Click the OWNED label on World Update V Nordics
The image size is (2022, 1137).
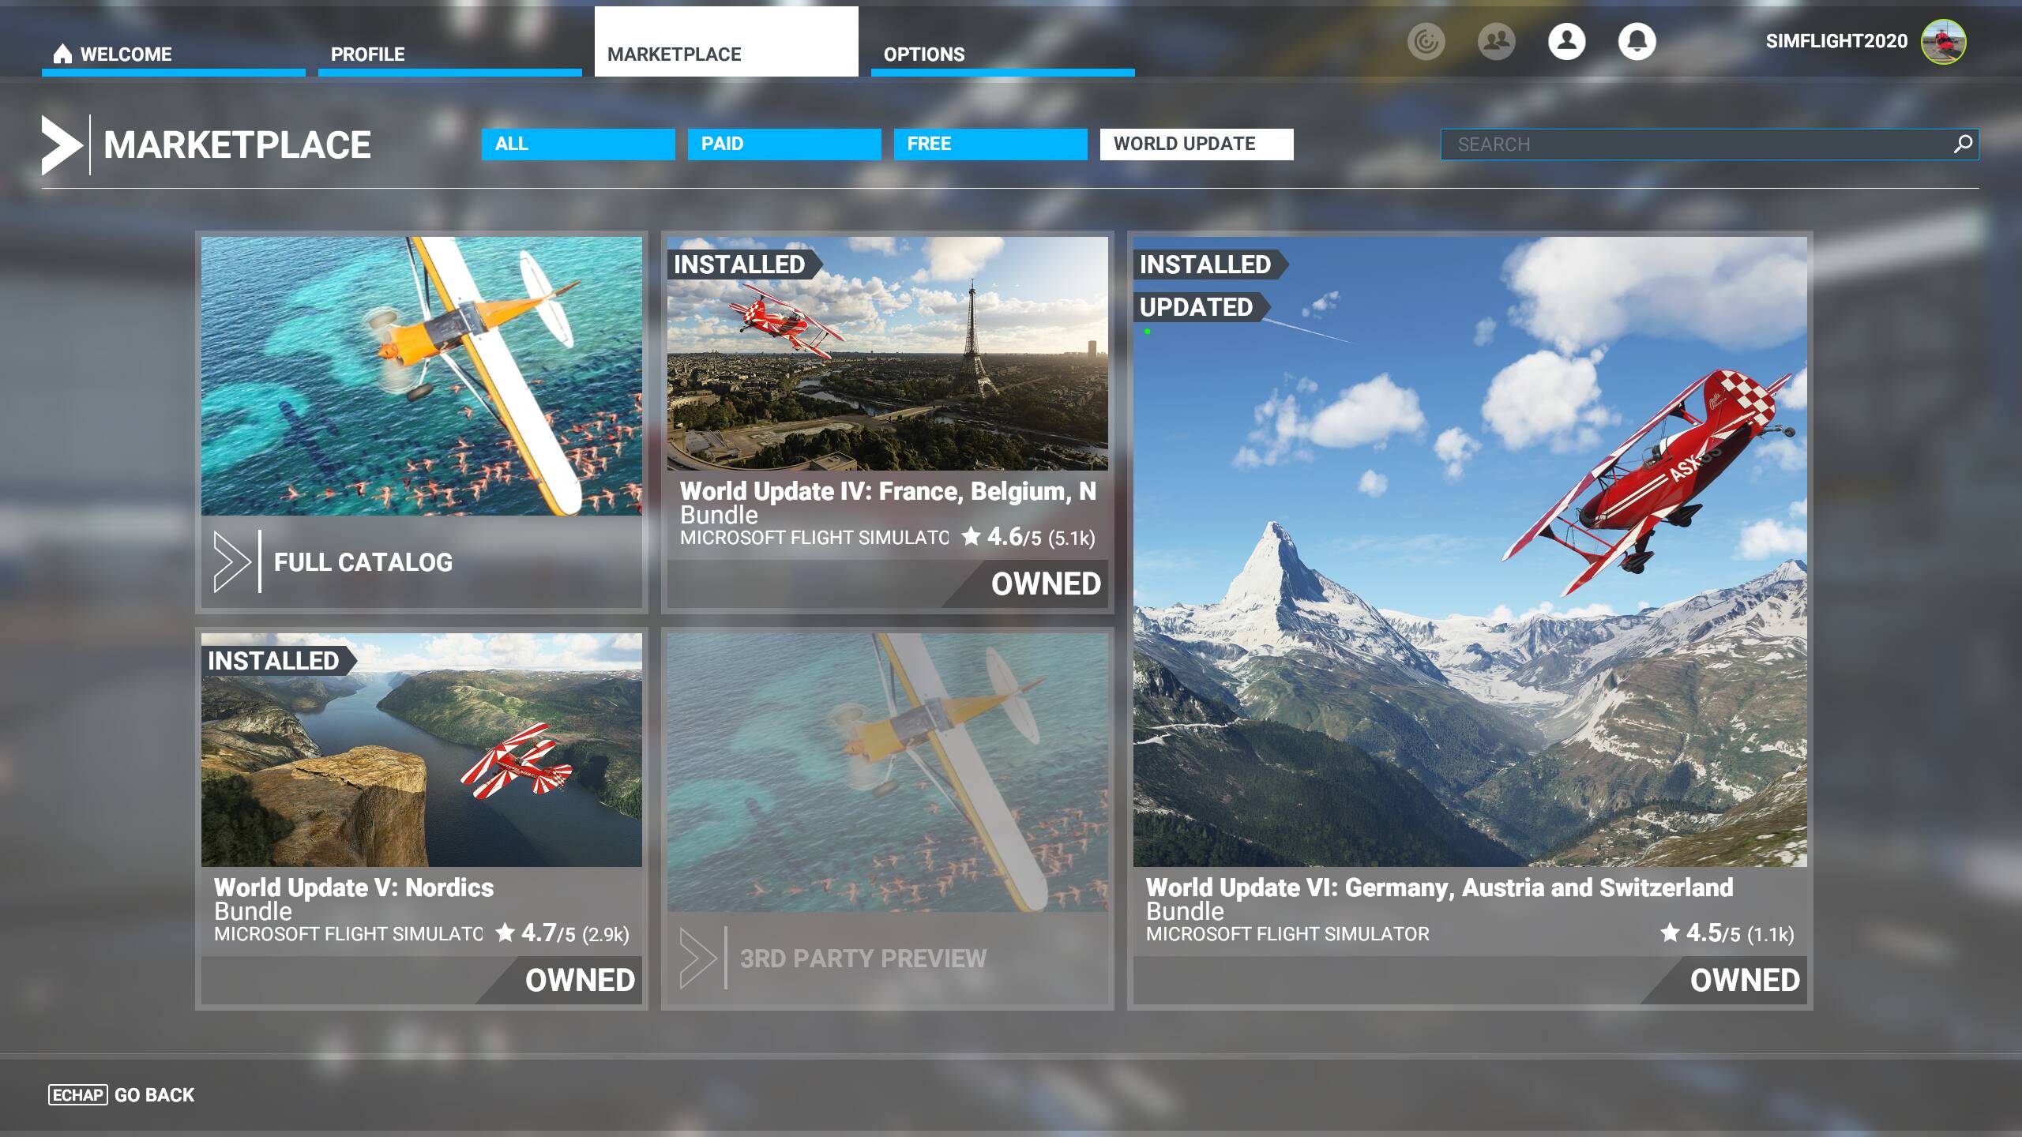tap(580, 981)
